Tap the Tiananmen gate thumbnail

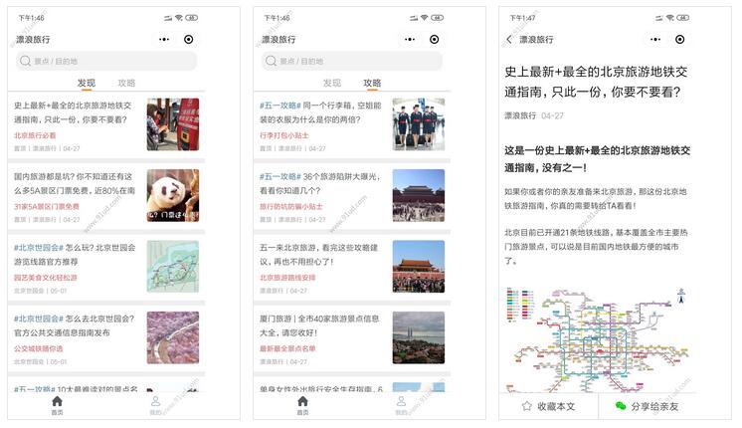419,267
